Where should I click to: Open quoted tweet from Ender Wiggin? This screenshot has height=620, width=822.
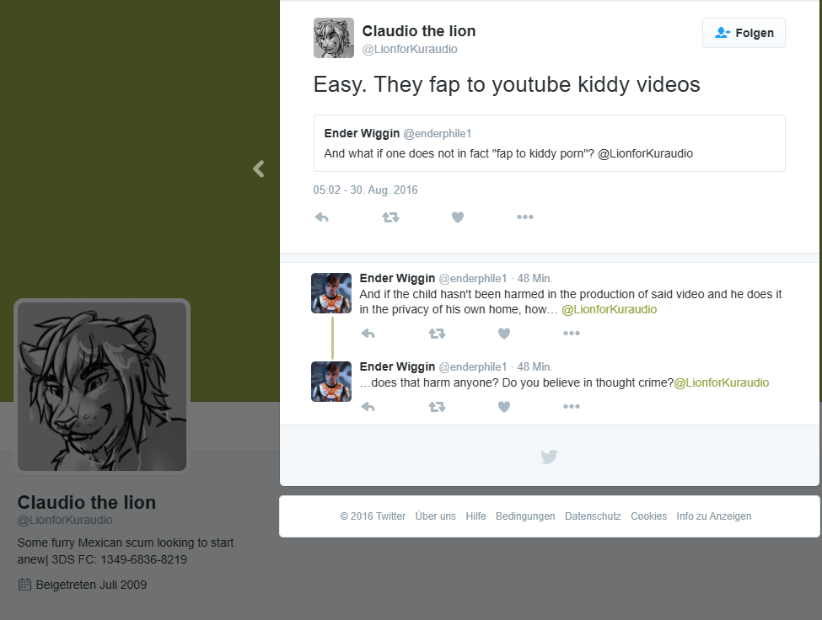(550, 143)
